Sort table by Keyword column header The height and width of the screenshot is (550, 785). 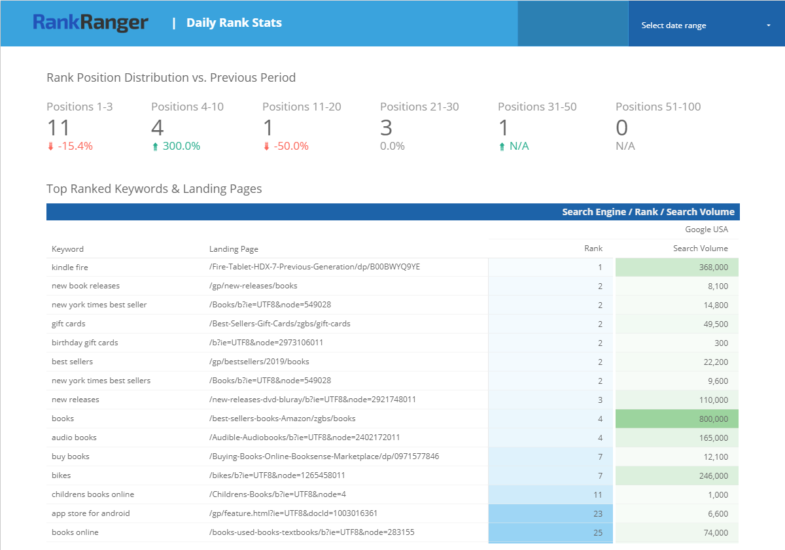pos(67,249)
